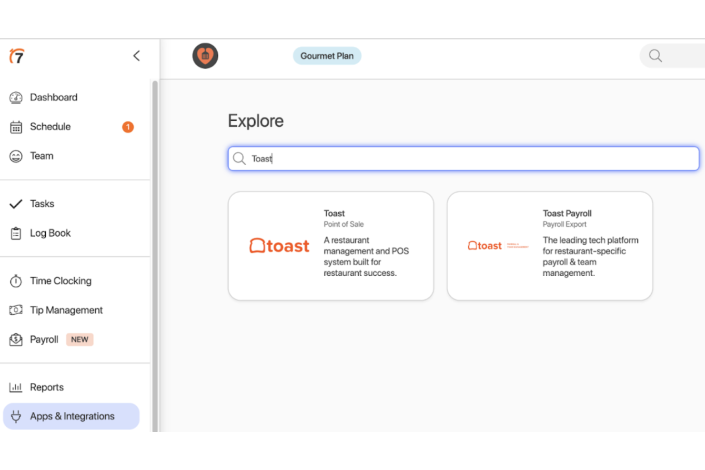Click the Toast Payroll logo thumbnail
Screen dimensions: 705x470
(x=498, y=246)
